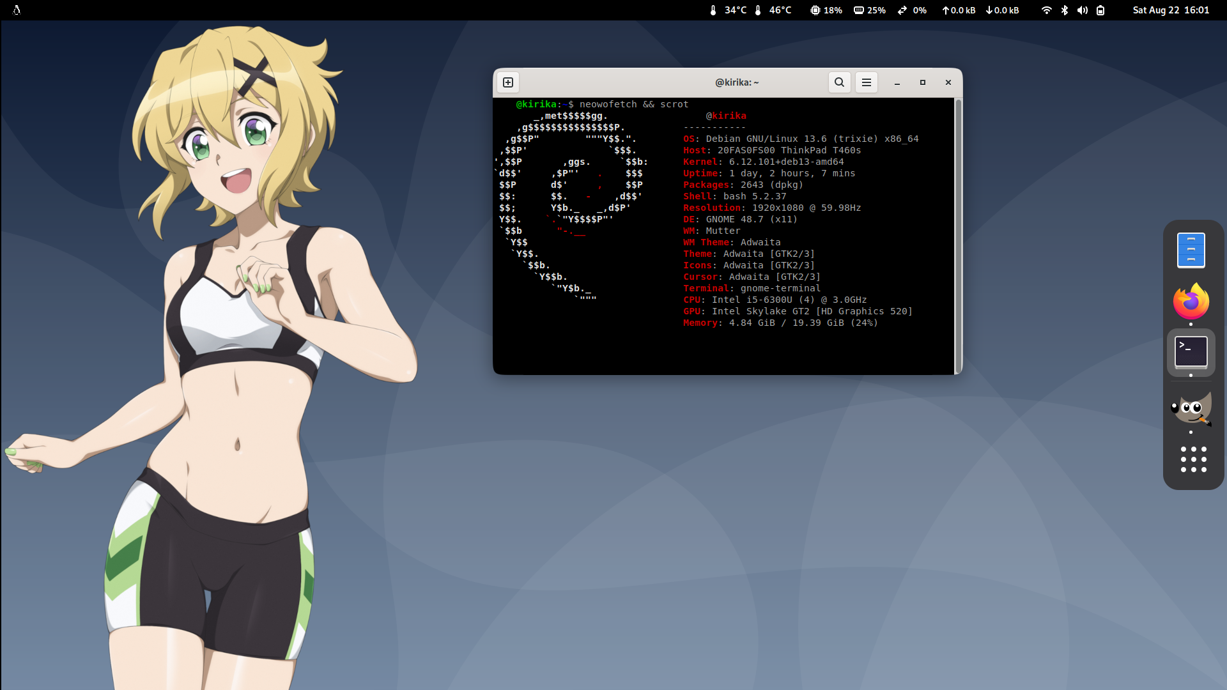
Task: Click the DE 'GNOME 48.7' line
Action: coord(741,219)
